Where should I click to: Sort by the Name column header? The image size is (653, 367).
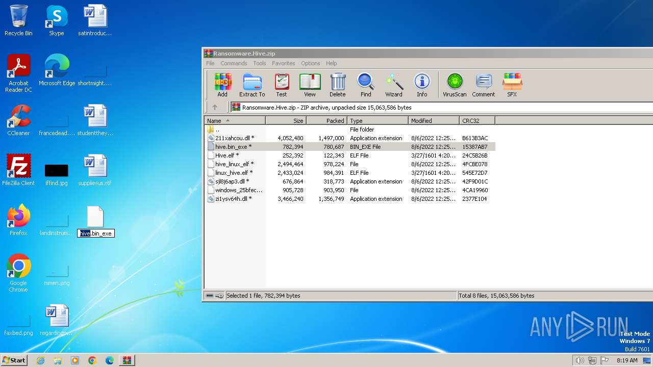point(235,121)
